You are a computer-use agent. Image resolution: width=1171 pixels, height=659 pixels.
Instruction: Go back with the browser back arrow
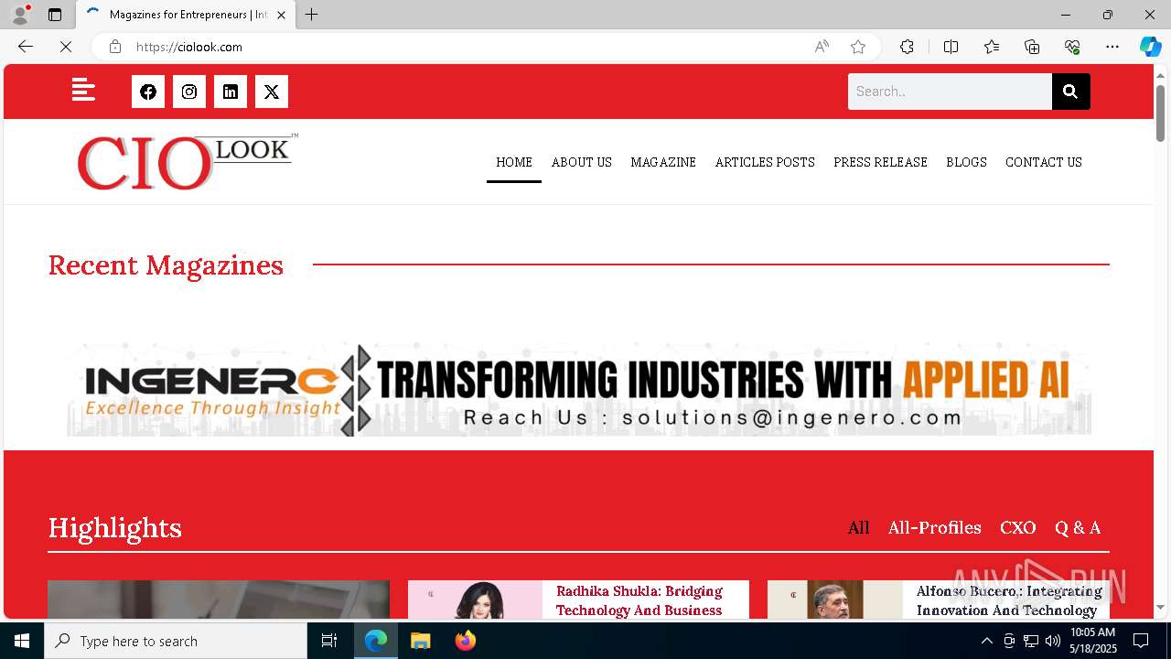coord(26,47)
